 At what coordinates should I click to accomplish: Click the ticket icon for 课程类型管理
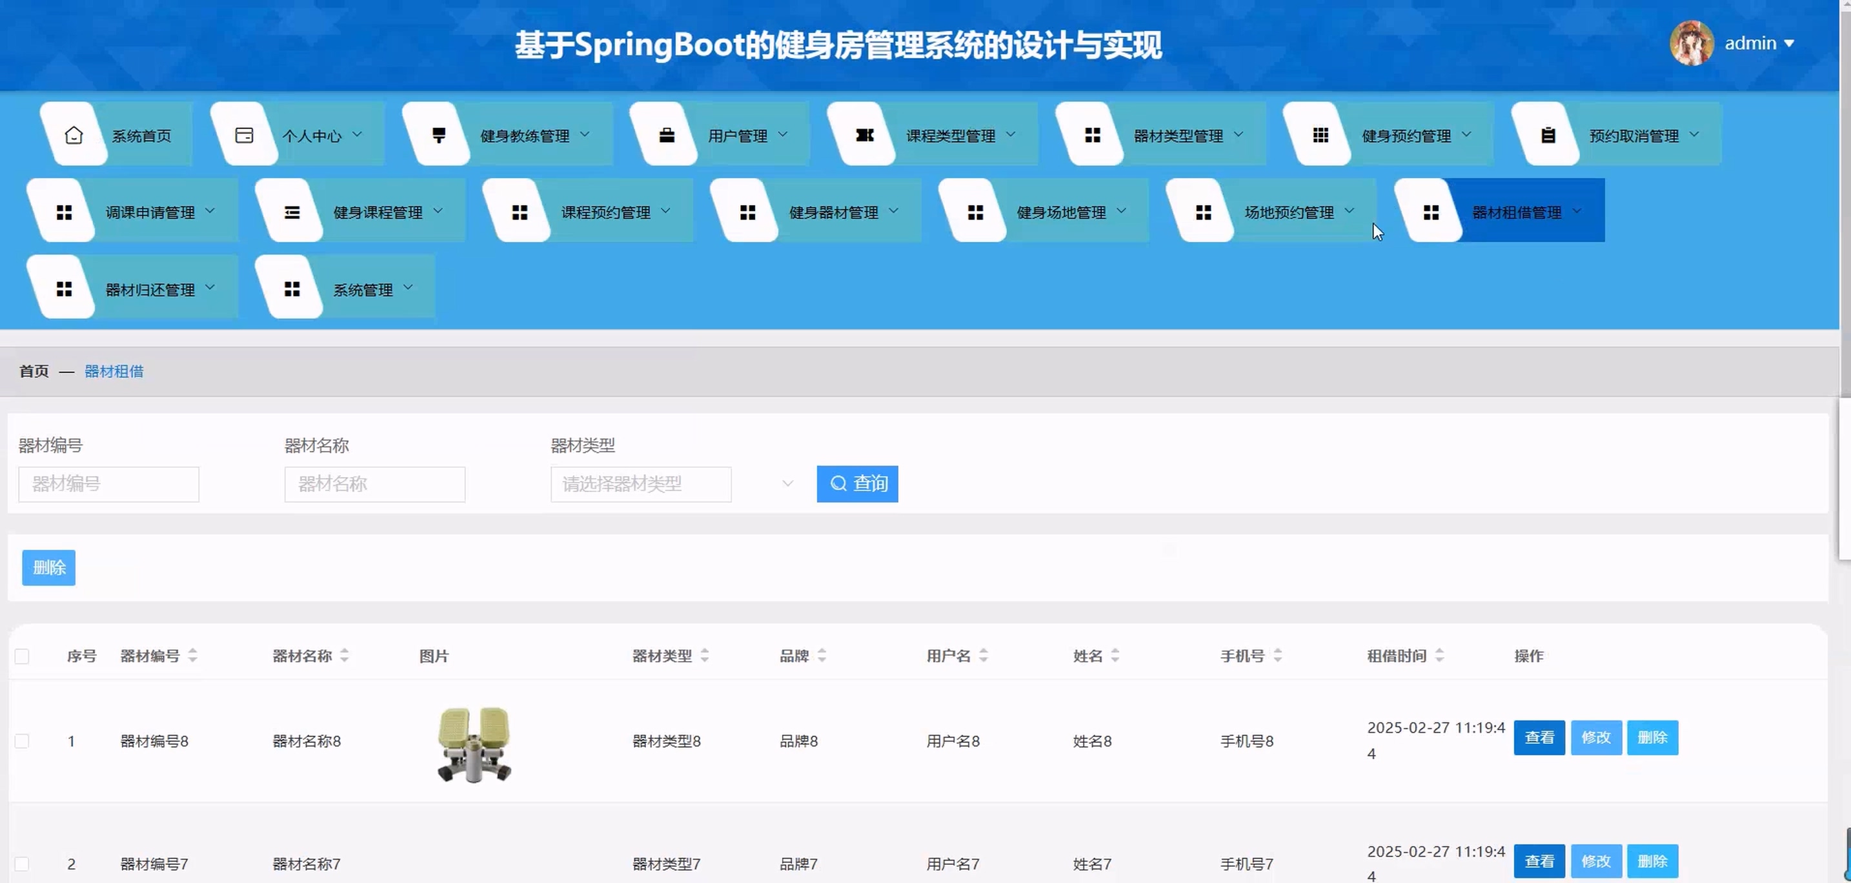(864, 135)
